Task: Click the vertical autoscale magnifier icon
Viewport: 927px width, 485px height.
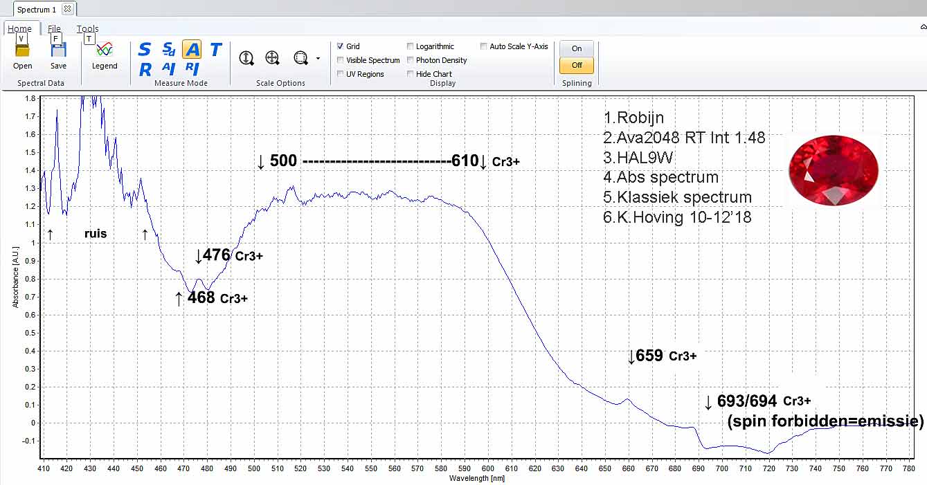Action: [246, 58]
